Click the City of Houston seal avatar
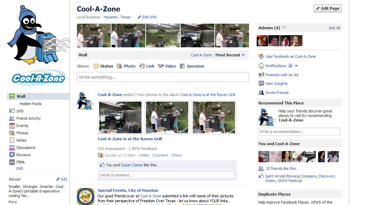This screenshot has width=366, height=205. (86, 196)
